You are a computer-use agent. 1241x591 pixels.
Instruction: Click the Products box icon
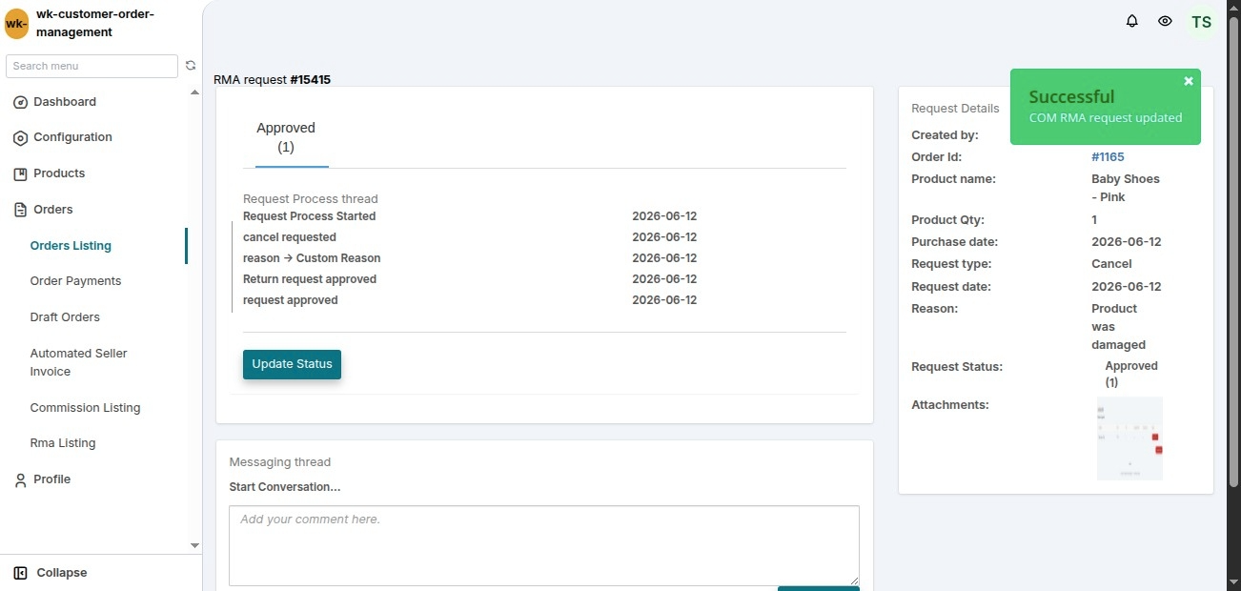21,174
